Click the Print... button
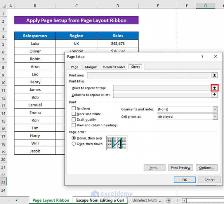Image resolution: width=224 pixels, height=204 pixels. (154, 168)
